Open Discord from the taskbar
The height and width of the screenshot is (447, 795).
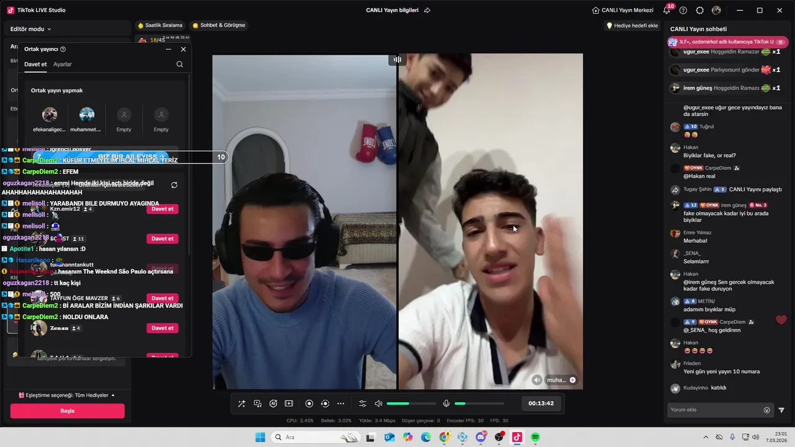click(x=481, y=438)
